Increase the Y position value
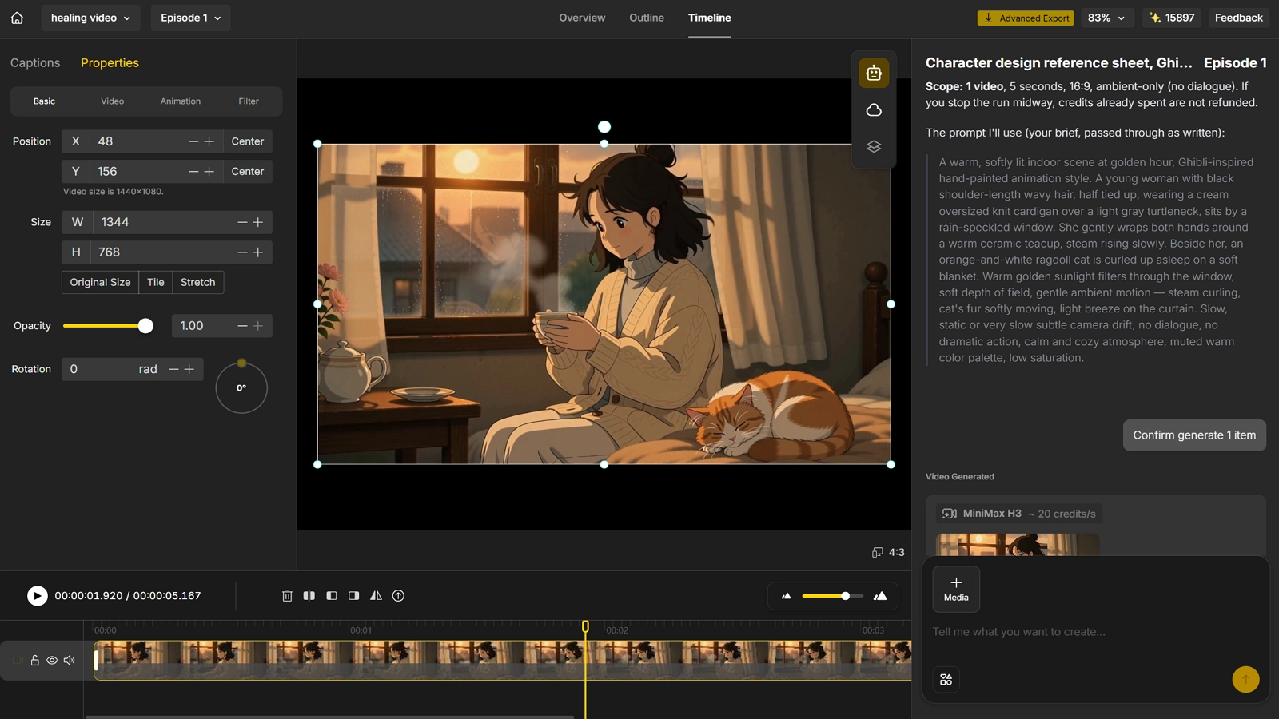The image size is (1279, 719). tap(209, 172)
